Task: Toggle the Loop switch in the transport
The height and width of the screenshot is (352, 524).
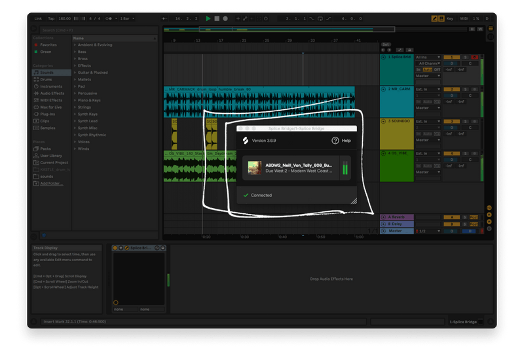Action: tap(320, 19)
